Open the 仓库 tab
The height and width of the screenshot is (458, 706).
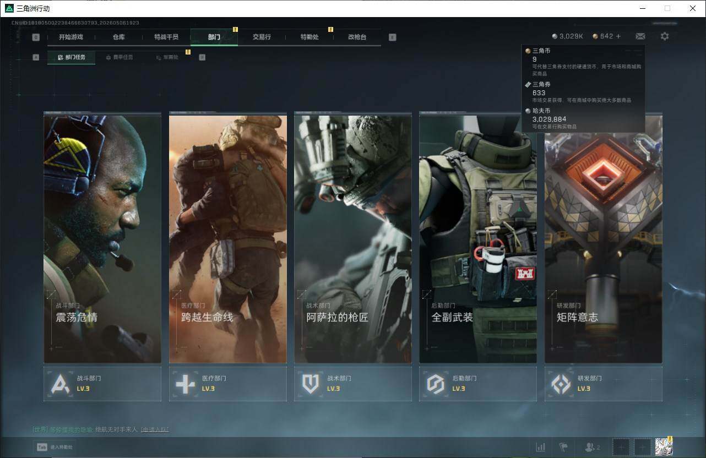point(118,37)
